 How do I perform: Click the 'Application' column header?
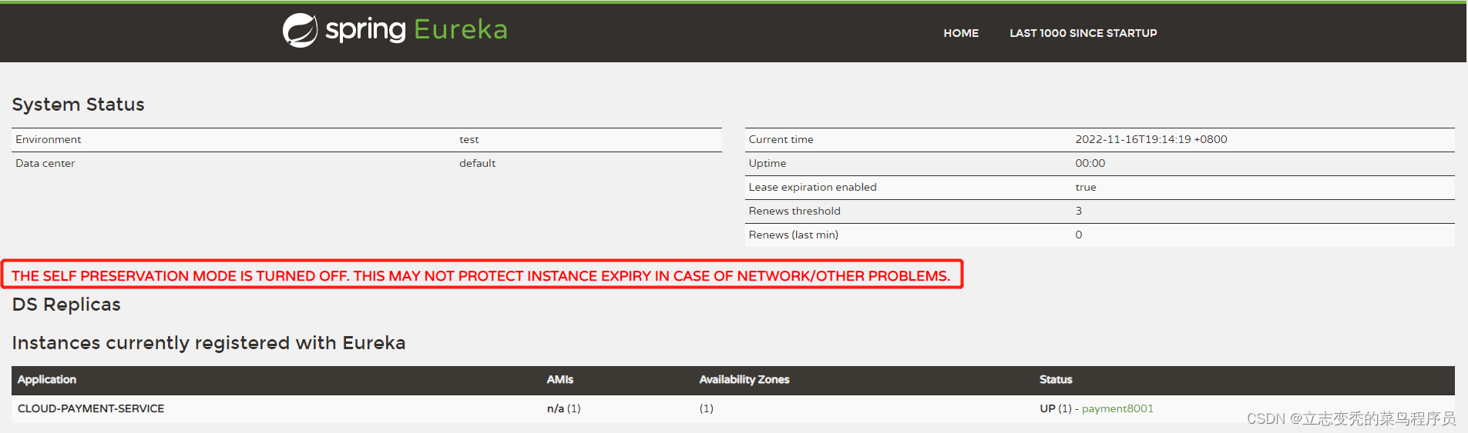pos(47,379)
